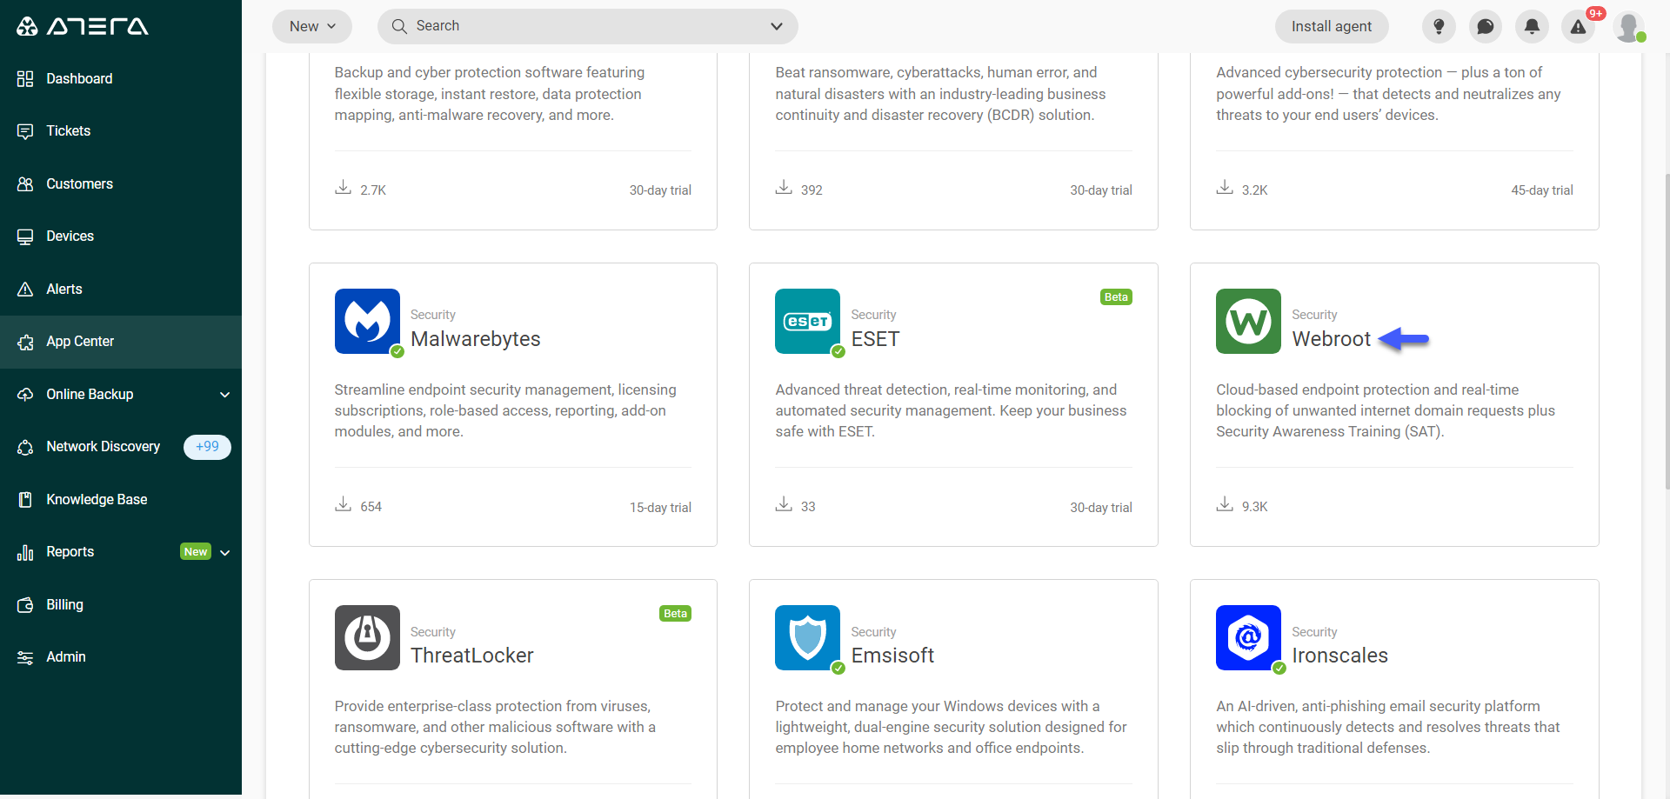Click the 9.3K download count on Webroot
1670x799 pixels.
pyautogui.click(x=1254, y=507)
